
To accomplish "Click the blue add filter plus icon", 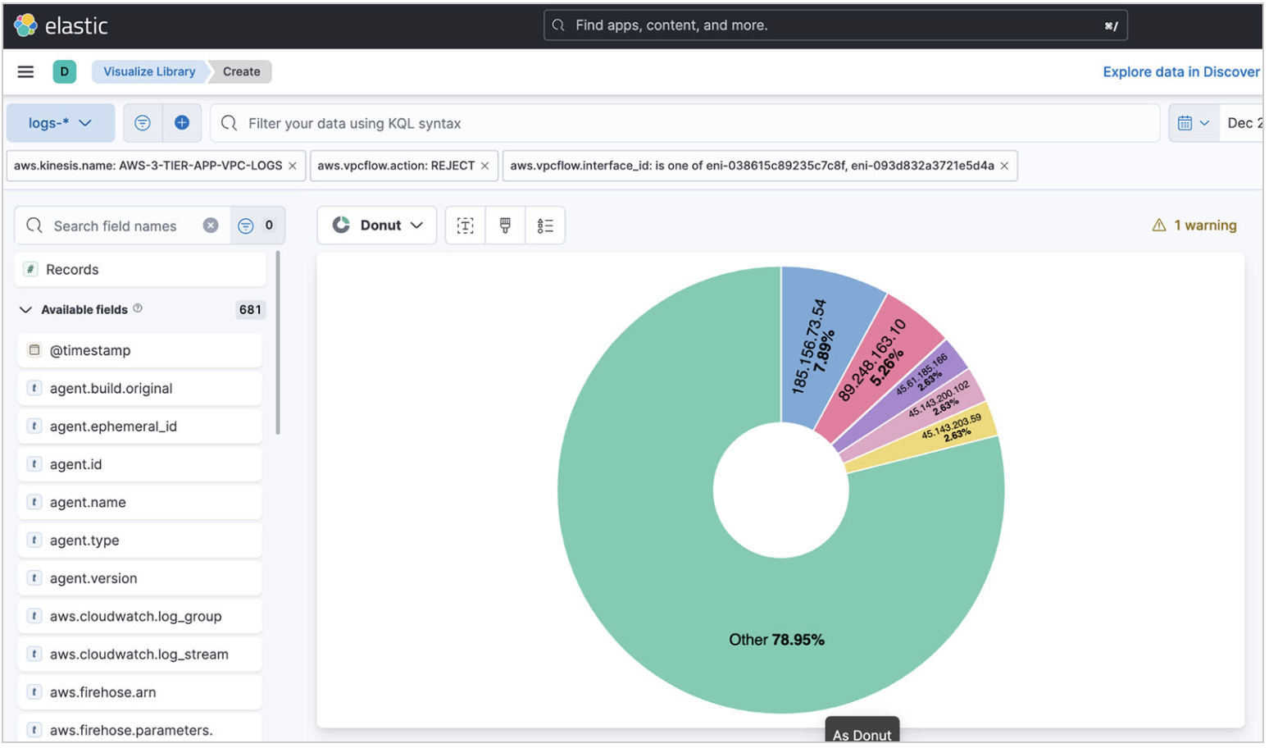I will 182,122.
